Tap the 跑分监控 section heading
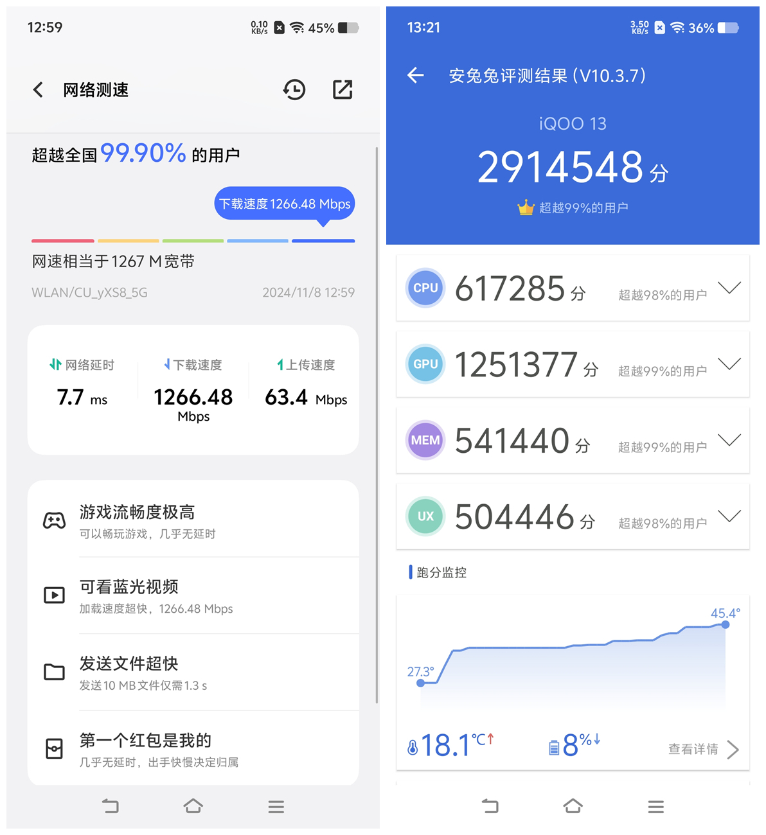766x835 pixels. (x=441, y=572)
